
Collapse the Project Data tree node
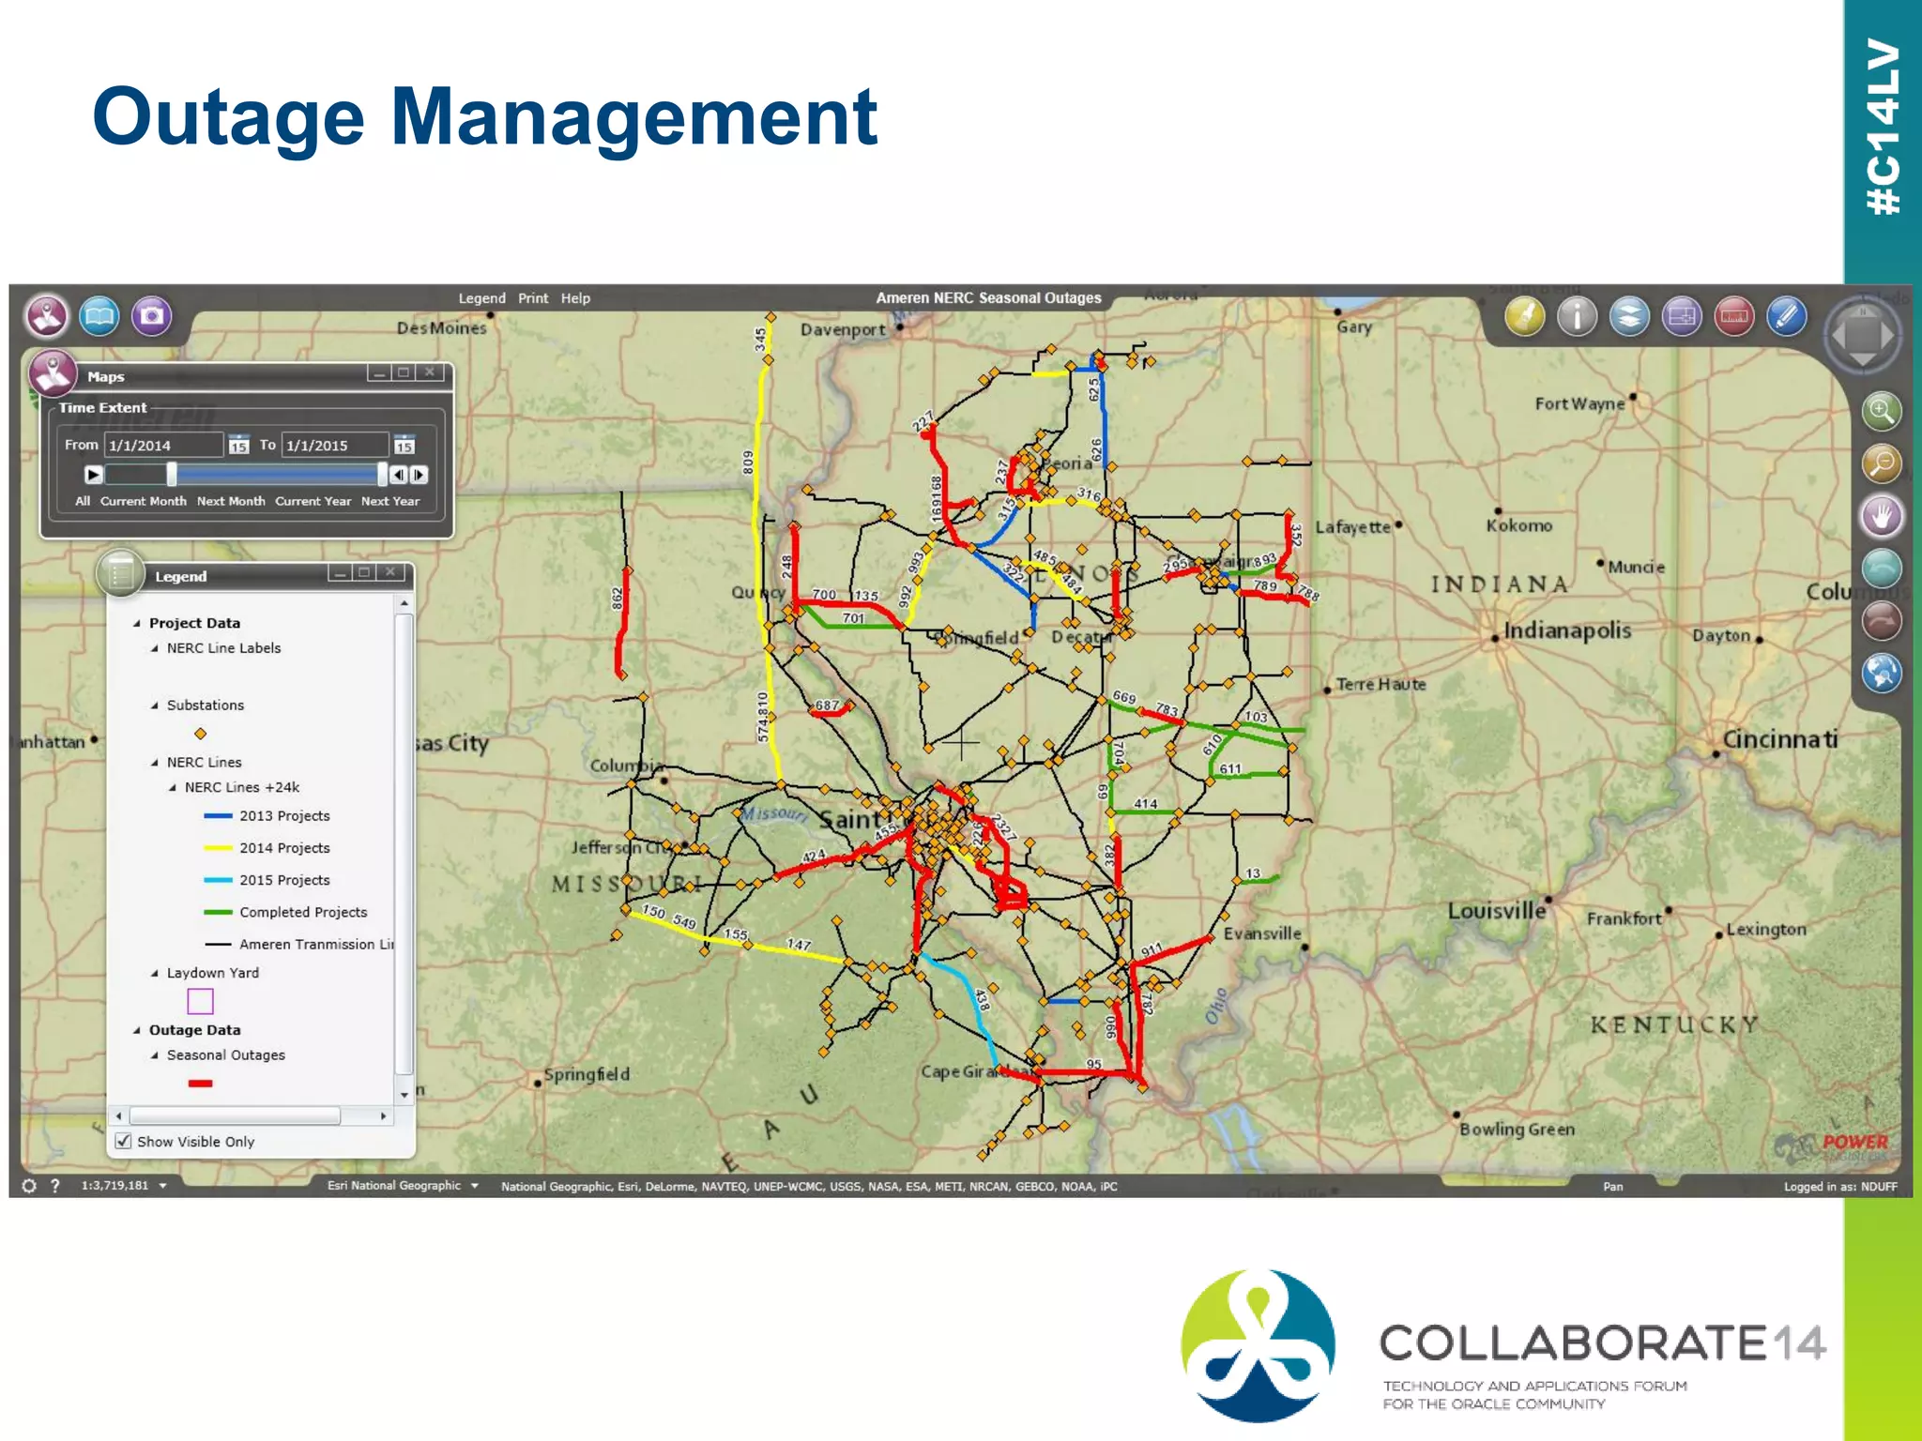click(137, 623)
